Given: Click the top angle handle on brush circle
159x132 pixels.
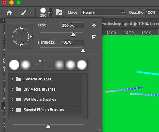Looking at the screenshot, I should (x=21, y=28).
